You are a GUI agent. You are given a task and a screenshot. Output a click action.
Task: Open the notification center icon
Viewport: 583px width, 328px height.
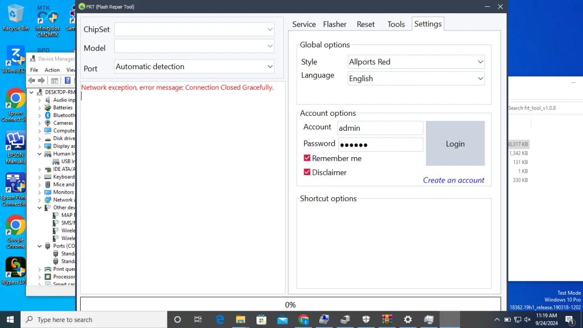tap(569, 319)
